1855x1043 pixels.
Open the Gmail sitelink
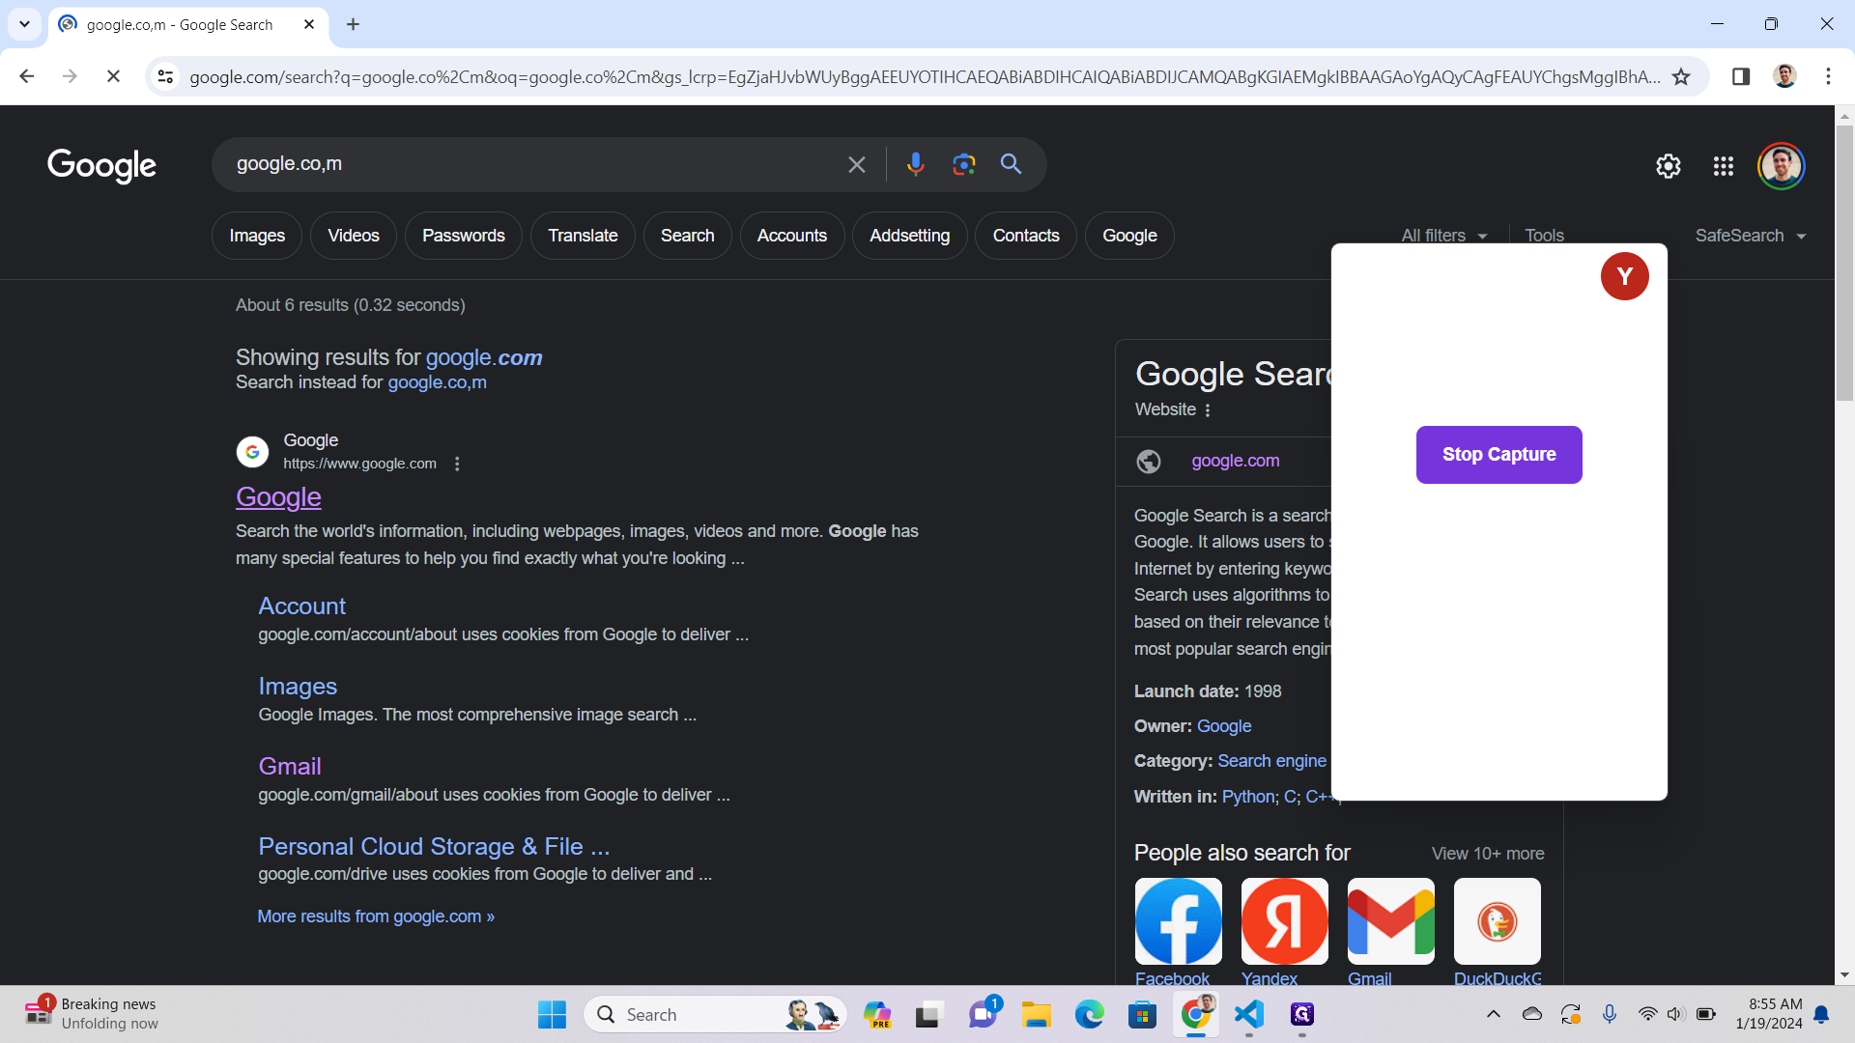[x=289, y=766]
